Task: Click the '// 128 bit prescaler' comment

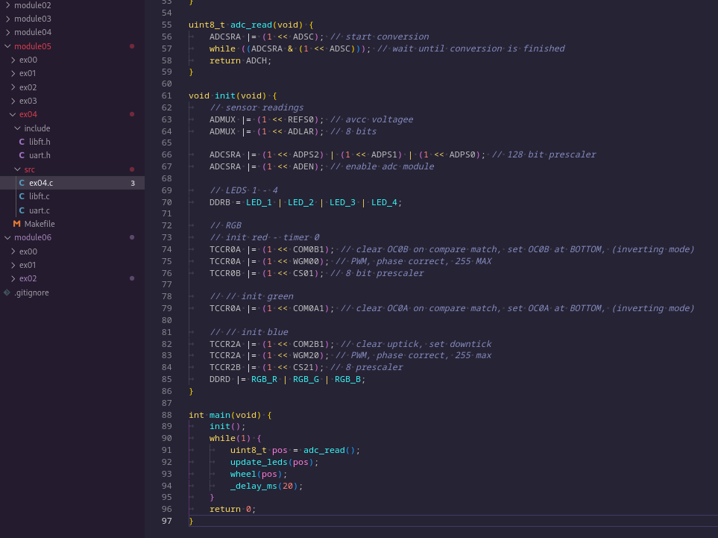Action: pos(544,154)
